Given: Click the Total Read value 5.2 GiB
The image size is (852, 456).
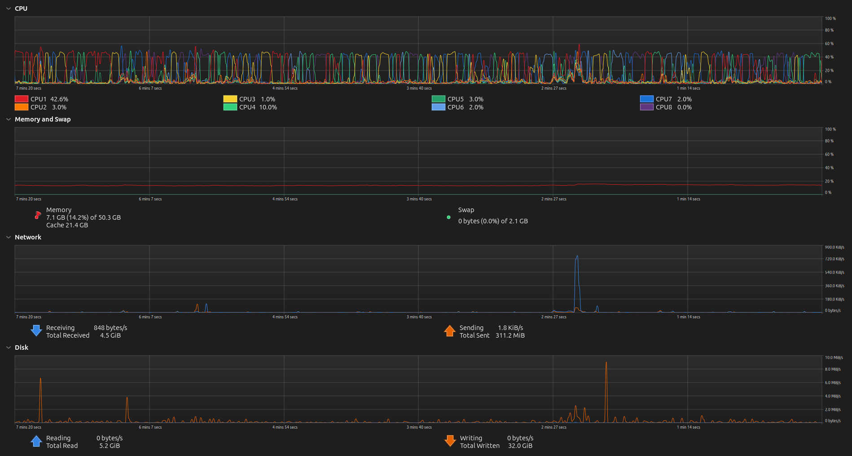Looking at the screenshot, I should coord(110,446).
